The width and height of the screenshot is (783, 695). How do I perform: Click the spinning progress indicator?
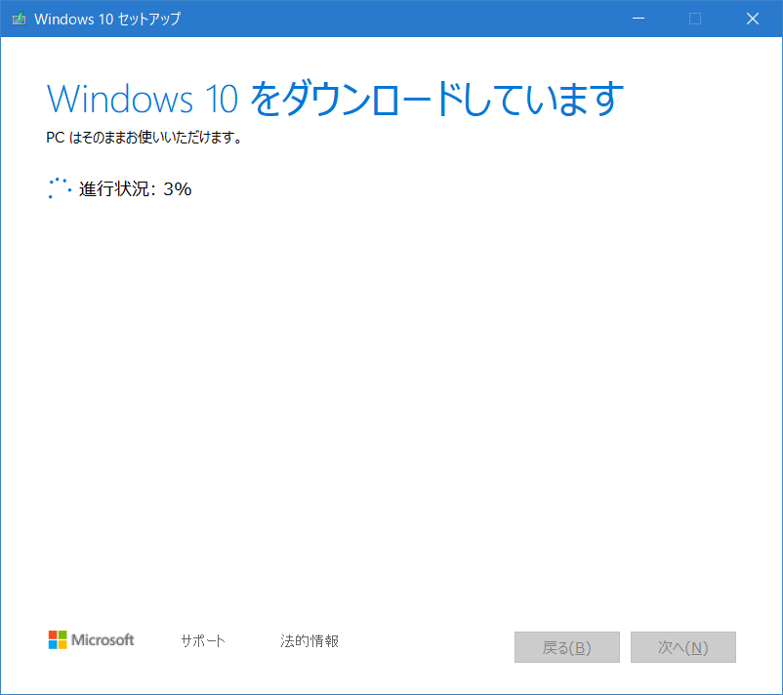[x=60, y=188]
